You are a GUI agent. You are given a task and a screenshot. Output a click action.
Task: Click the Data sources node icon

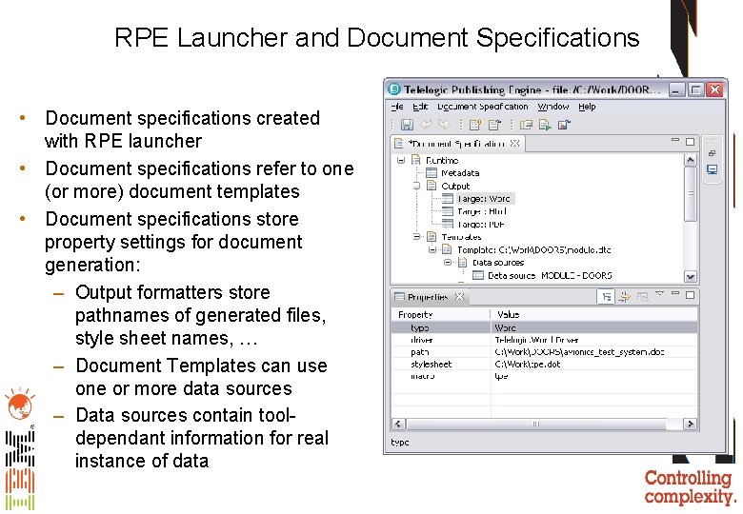click(x=463, y=262)
